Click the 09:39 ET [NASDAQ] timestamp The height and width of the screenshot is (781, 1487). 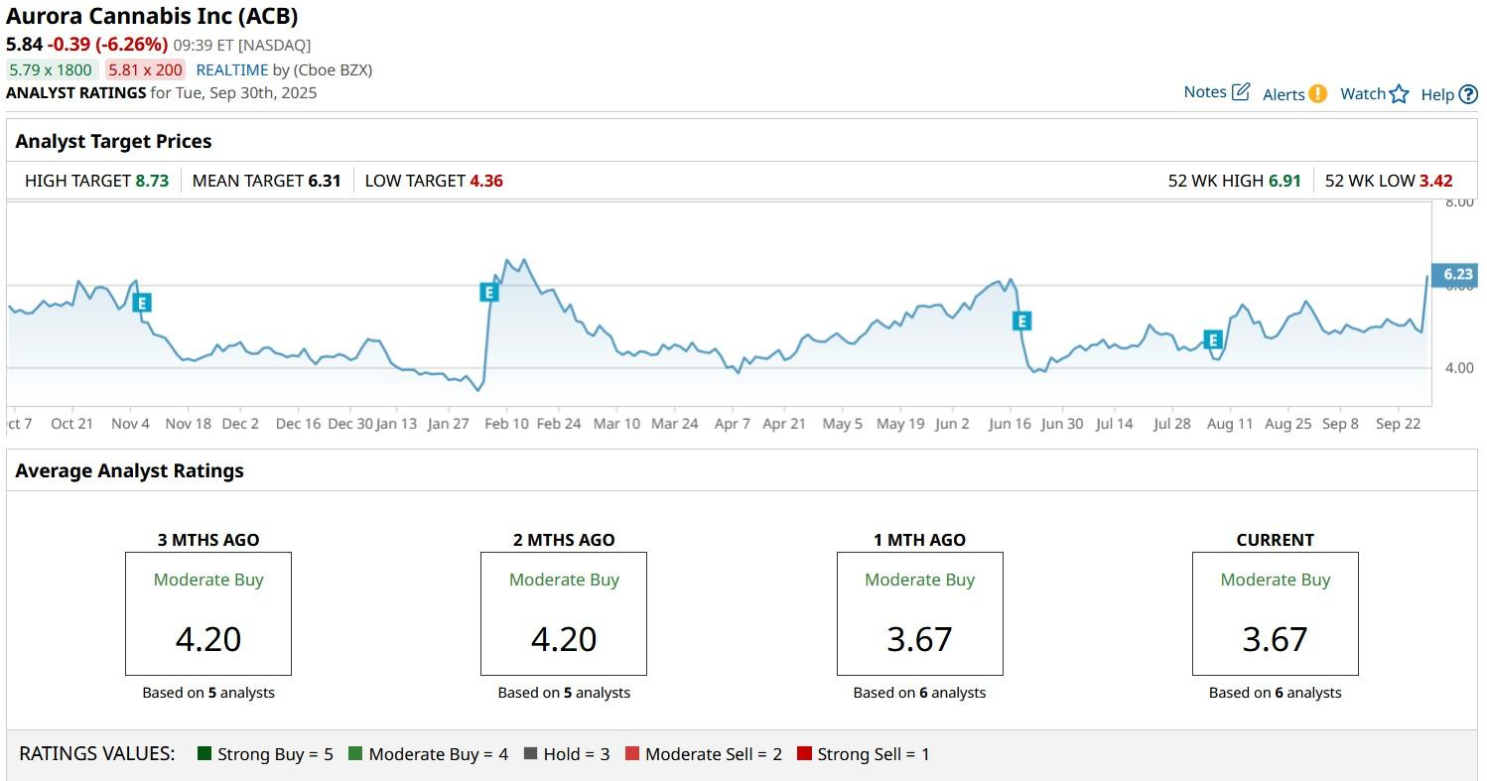(242, 45)
